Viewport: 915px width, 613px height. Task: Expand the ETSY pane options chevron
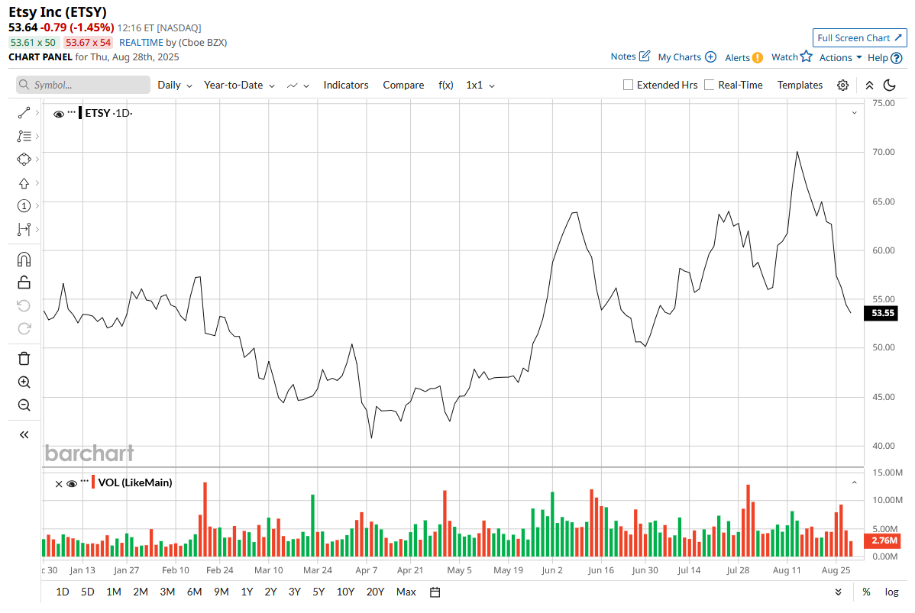coord(855,113)
